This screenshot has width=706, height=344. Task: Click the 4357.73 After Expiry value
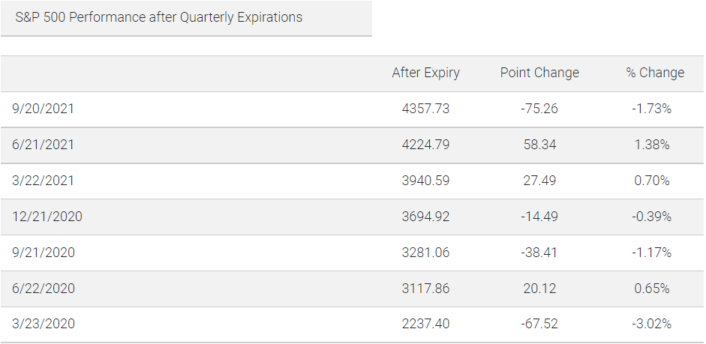tap(425, 109)
